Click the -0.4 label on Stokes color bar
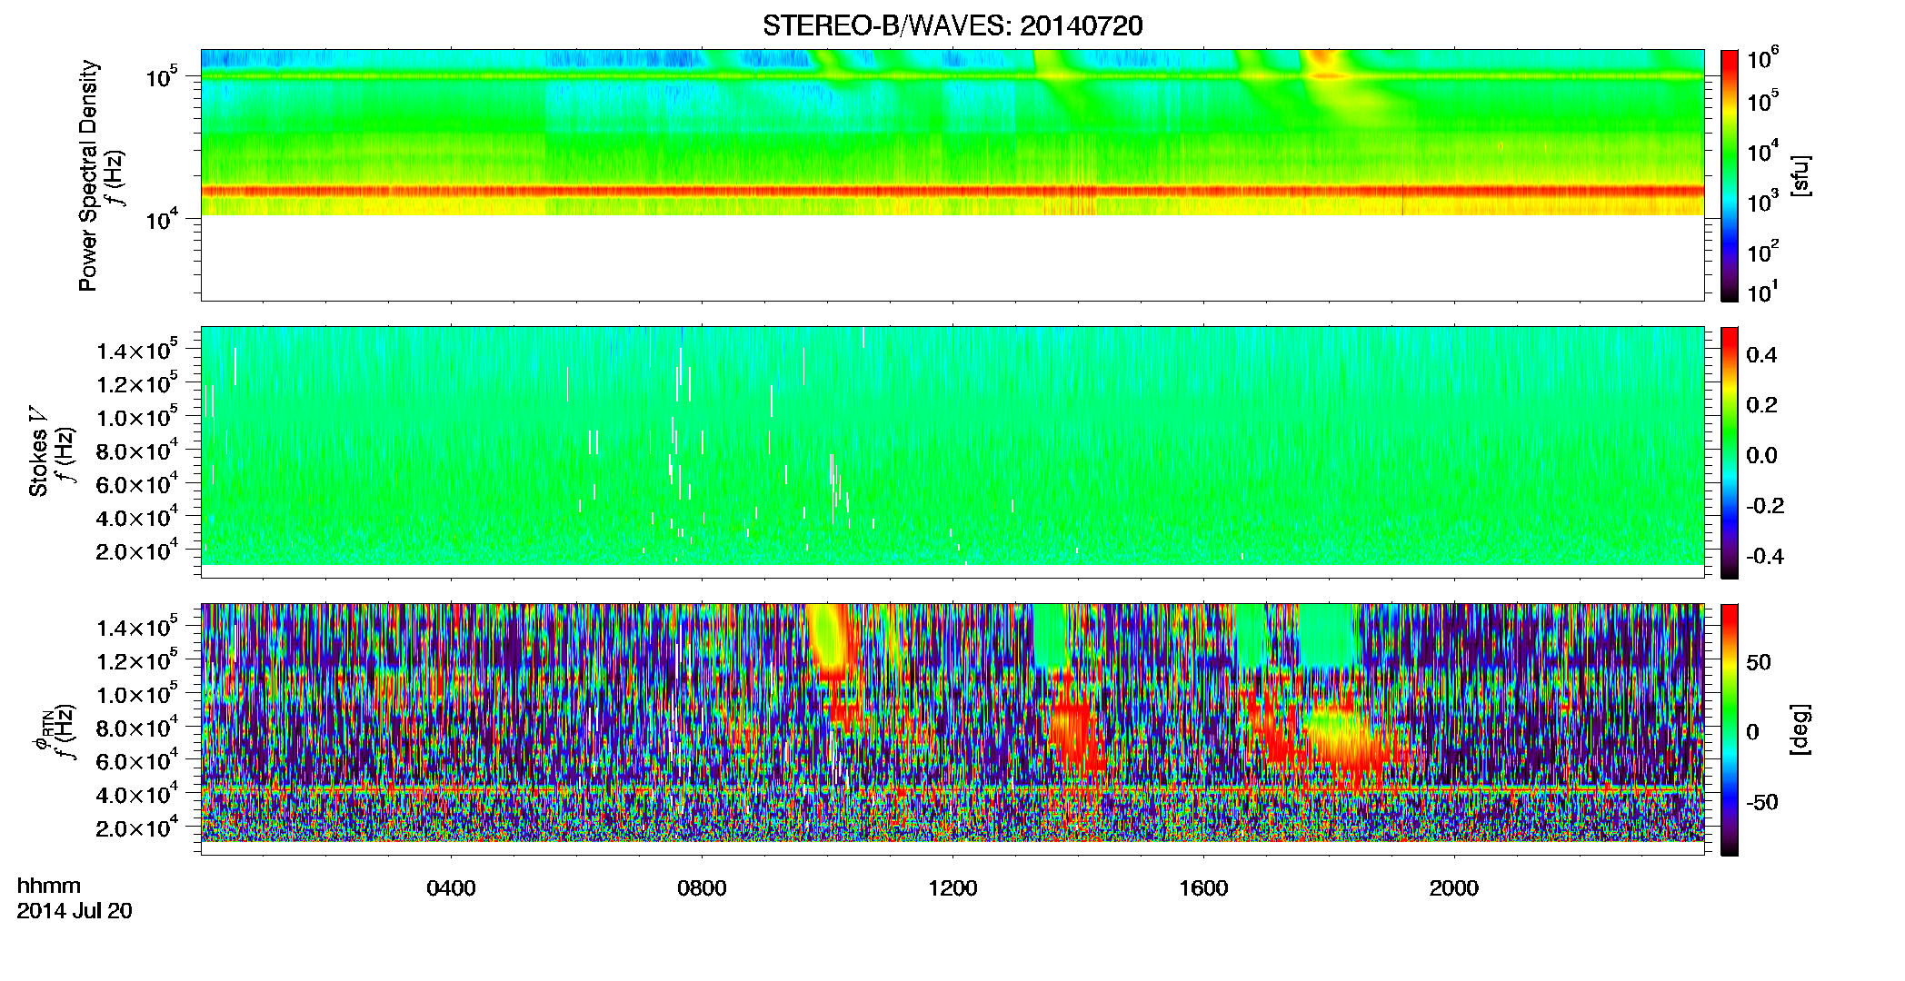This screenshot has height=981, width=1905. pyautogui.click(x=1765, y=556)
